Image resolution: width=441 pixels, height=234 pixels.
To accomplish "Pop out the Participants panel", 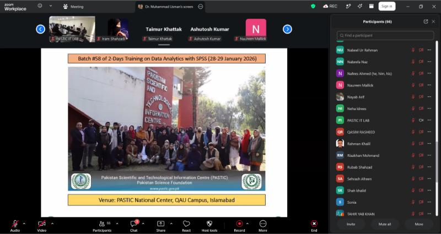I will (426, 21).
